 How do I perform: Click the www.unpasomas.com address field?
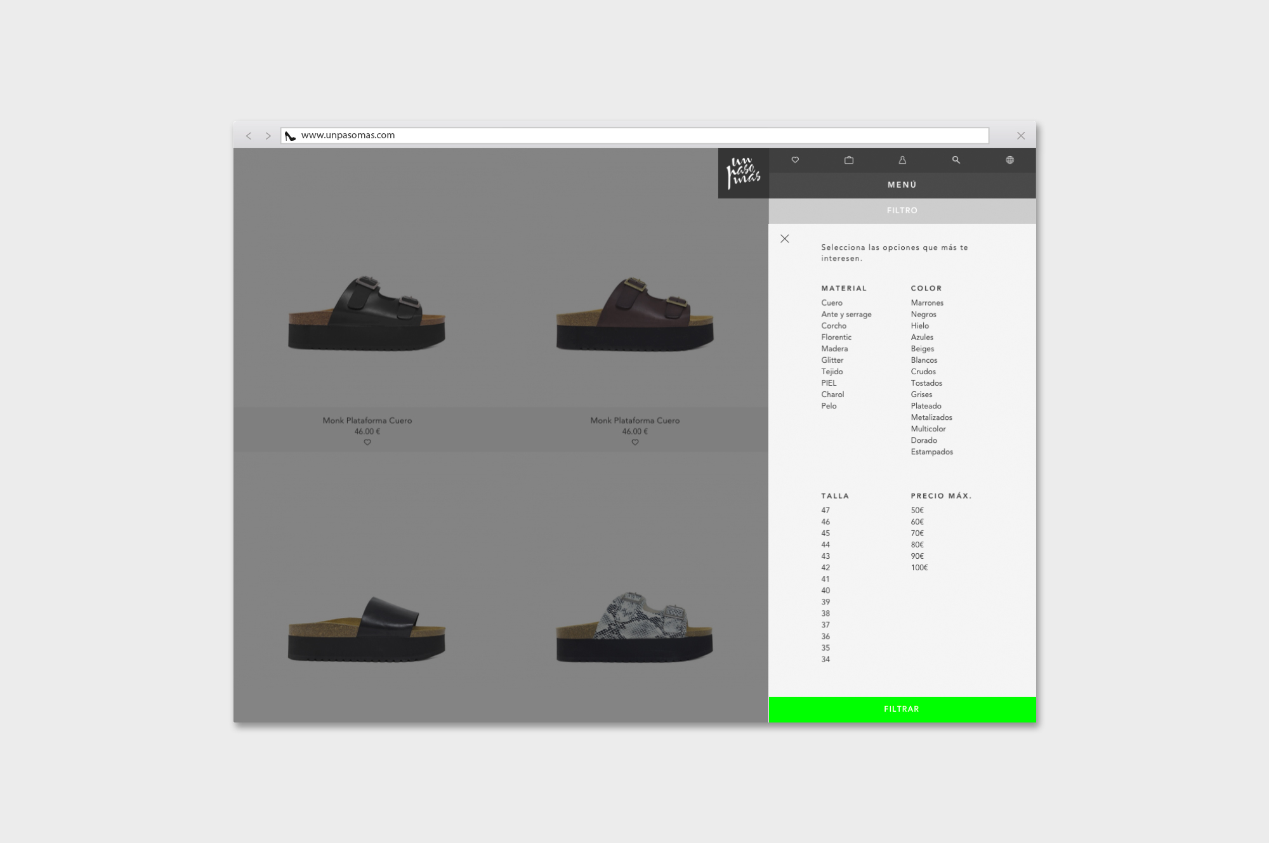(634, 135)
